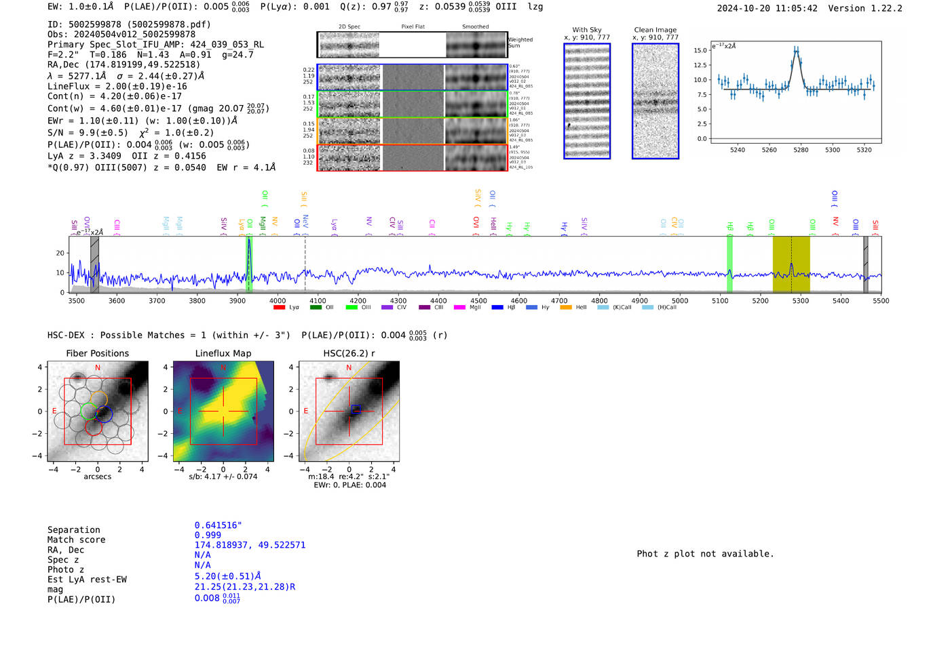
Task: Click the green highlighted band near 3930 Å
Action: pos(249,264)
